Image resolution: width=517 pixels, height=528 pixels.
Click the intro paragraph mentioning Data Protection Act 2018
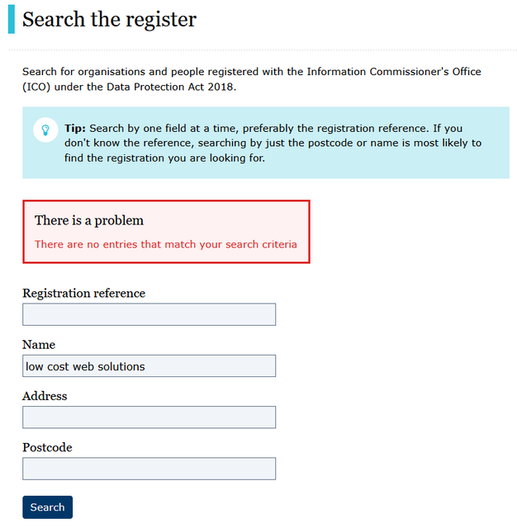click(x=251, y=79)
